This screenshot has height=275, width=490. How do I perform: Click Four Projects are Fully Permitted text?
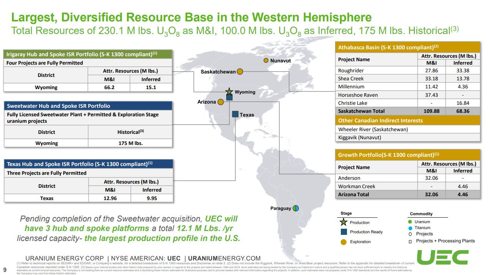[x=45, y=63]
